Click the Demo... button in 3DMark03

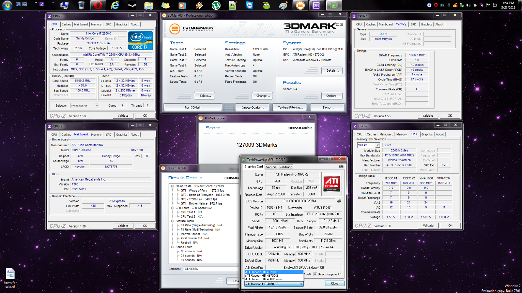[x=328, y=107]
